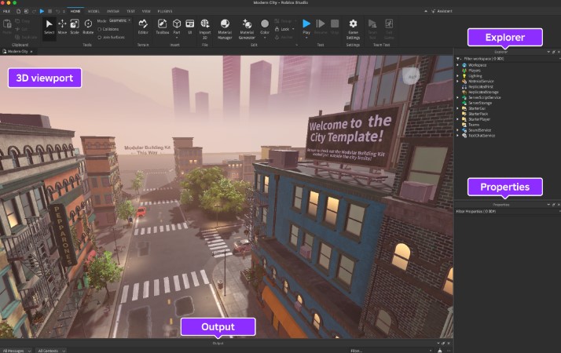Click the Copy button in Clipboard group

click(x=23, y=21)
